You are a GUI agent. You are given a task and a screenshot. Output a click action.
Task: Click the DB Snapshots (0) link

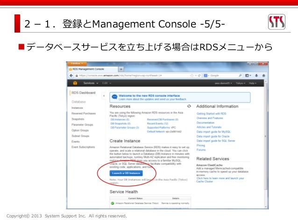[x=121, y=123]
